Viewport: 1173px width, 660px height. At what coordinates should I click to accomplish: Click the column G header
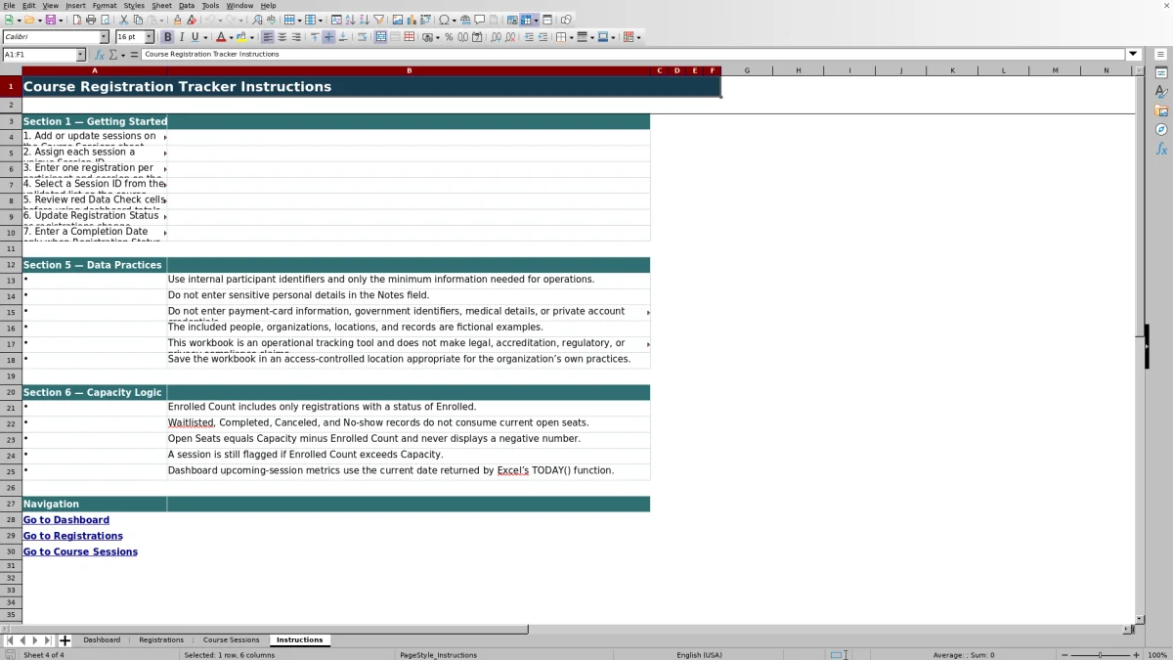[747, 70]
